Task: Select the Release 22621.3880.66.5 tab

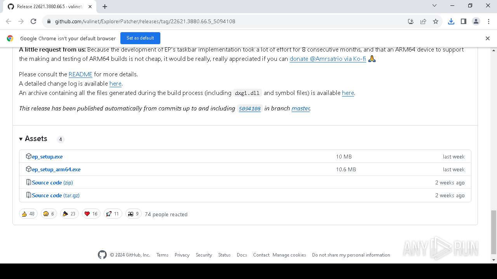Action: click(x=50, y=7)
